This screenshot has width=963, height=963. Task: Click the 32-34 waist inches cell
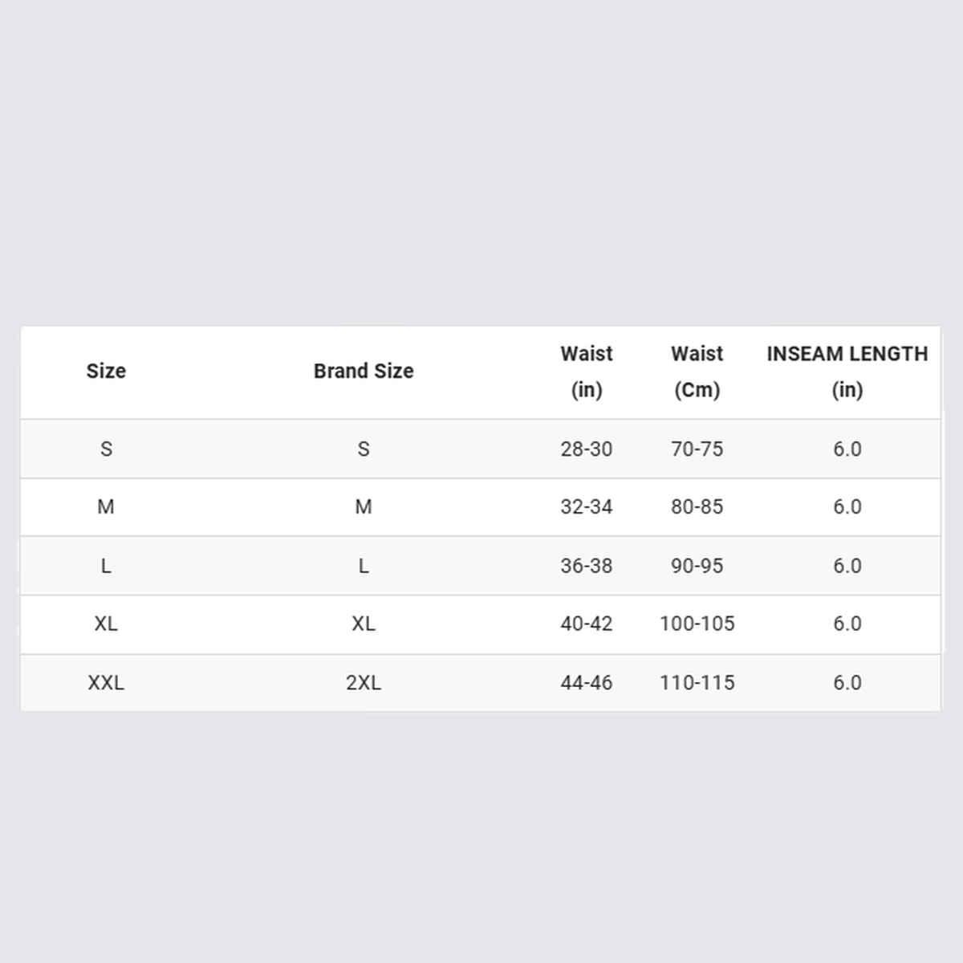tap(587, 507)
